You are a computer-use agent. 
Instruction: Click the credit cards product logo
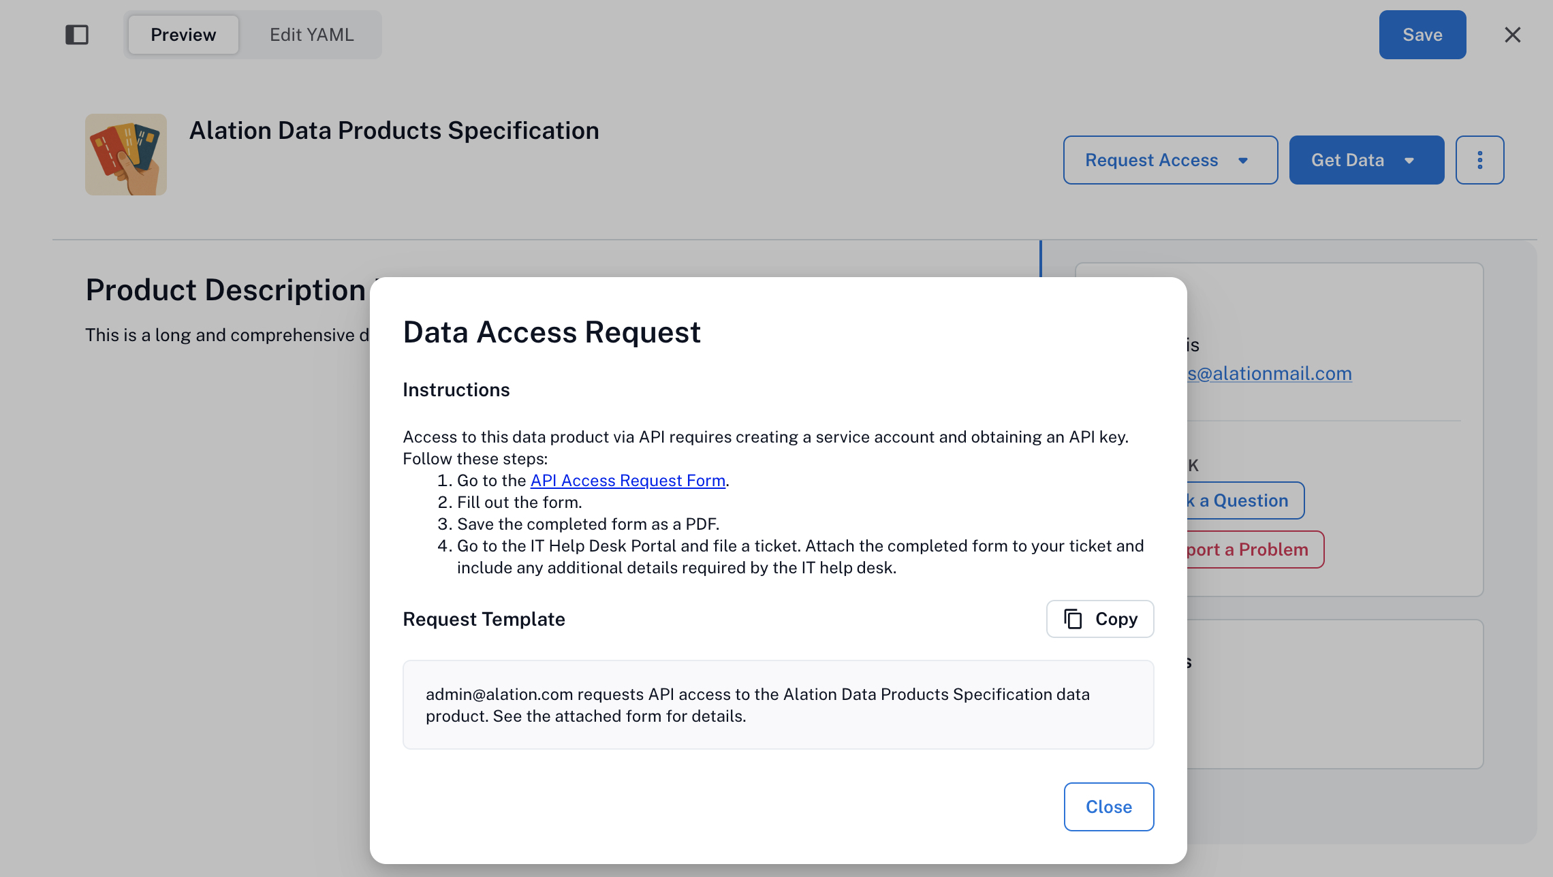click(x=127, y=155)
